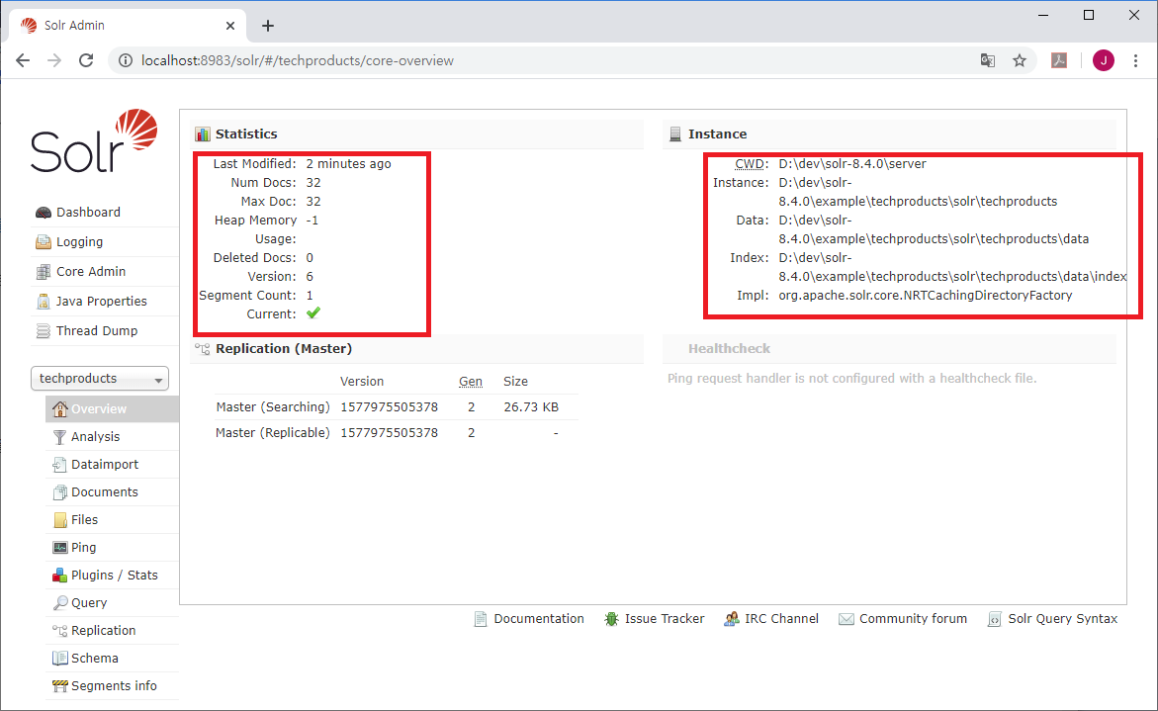Click the IRC Channel people icon
This screenshot has width=1158, height=711.
(731, 619)
